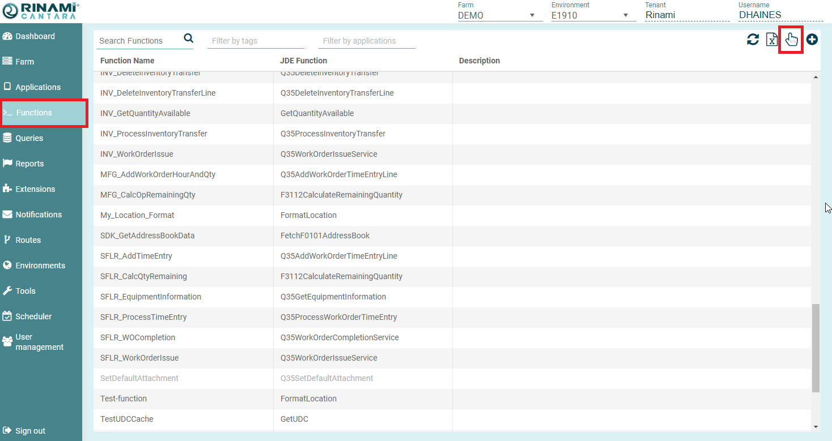Export function list to Excel icon
Viewport: 832px width, 441px height.
[x=771, y=40]
